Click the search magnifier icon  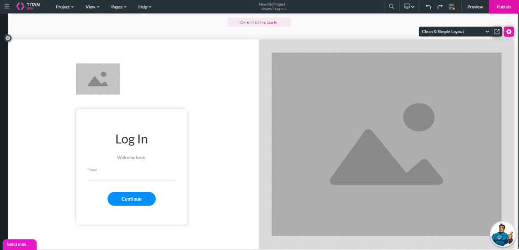tap(391, 7)
